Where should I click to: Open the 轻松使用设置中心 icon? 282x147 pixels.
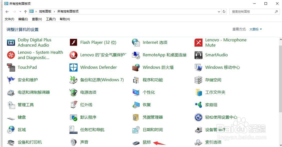tap(198, 117)
